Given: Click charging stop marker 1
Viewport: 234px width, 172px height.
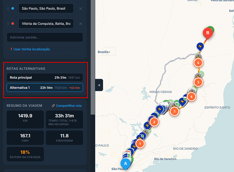Looking at the screenshot, I should [140, 144].
